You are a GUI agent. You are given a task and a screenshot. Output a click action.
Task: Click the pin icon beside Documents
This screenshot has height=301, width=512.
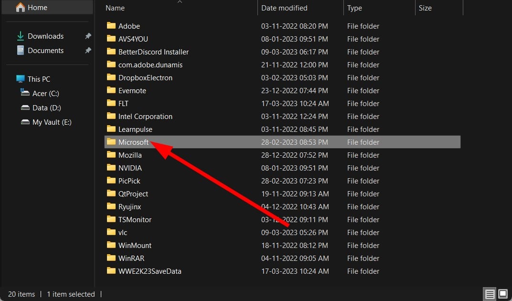pyautogui.click(x=88, y=50)
